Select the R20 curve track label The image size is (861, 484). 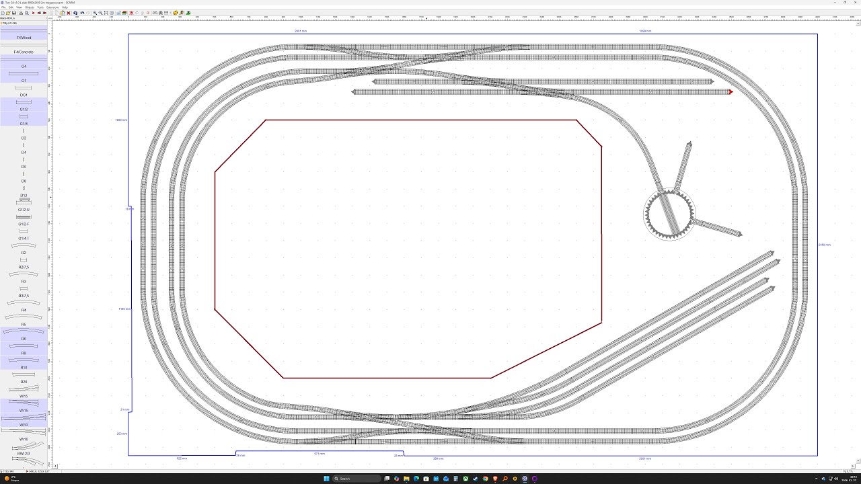[24, 382]
